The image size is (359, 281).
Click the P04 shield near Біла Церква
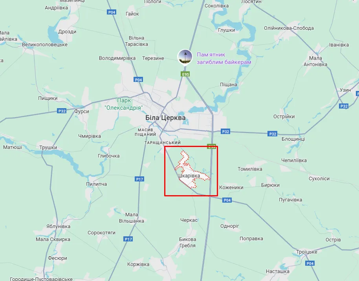(138, 80)
